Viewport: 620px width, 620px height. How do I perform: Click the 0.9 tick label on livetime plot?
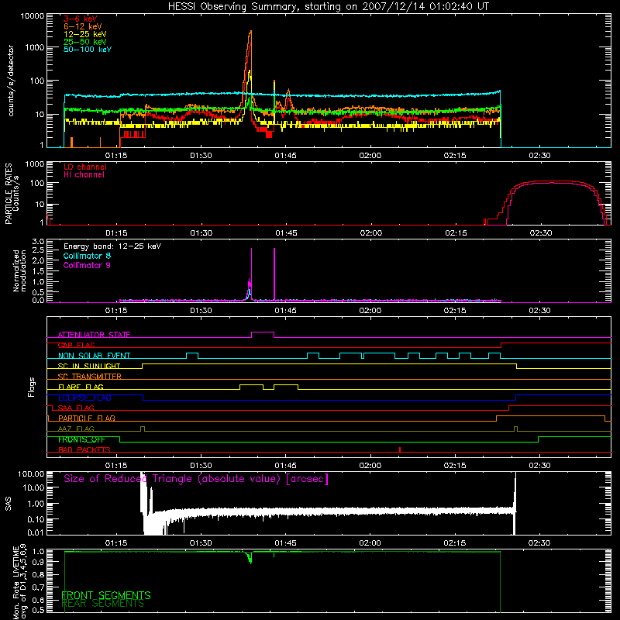40,561
